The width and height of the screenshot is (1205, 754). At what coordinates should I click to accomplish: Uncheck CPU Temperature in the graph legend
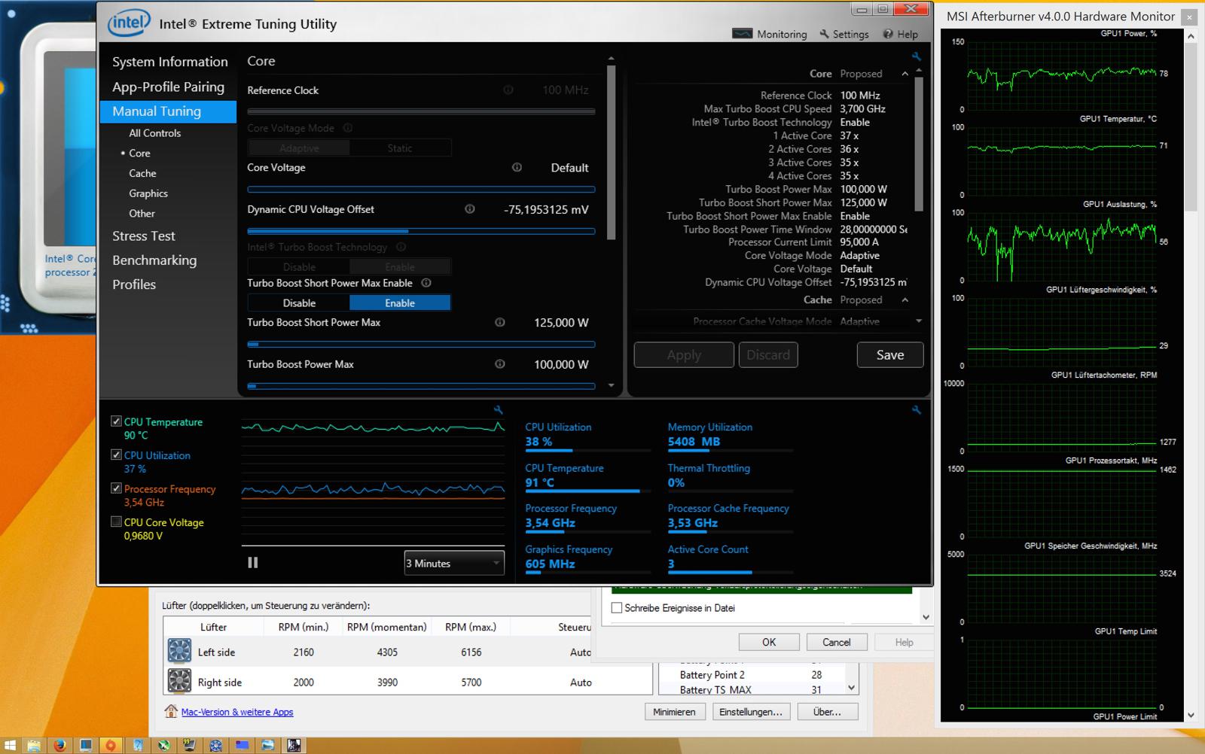tap(116, 421)
